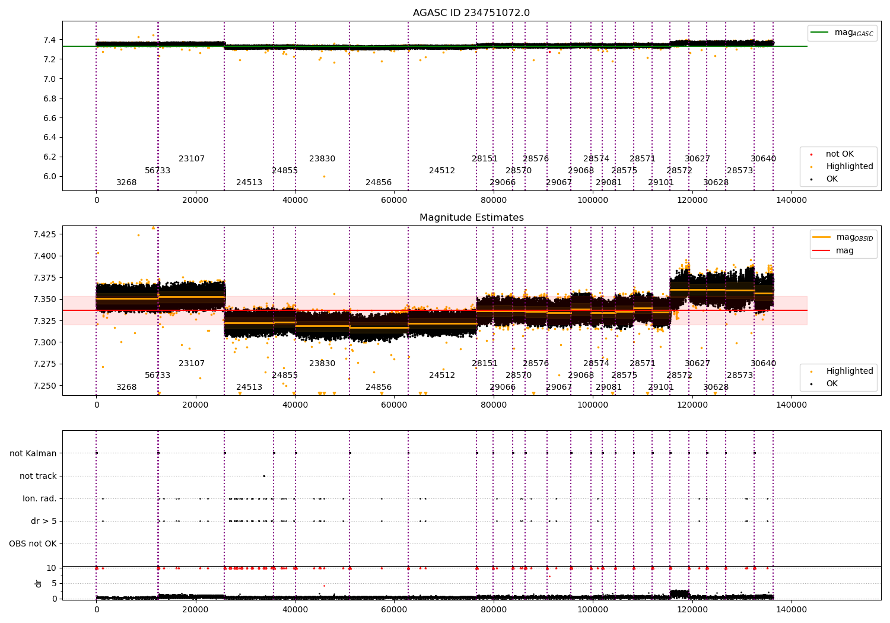Click obsid label 29101 in Magnitude Estimates plot
890x623 pixels.
click(661, 387)
